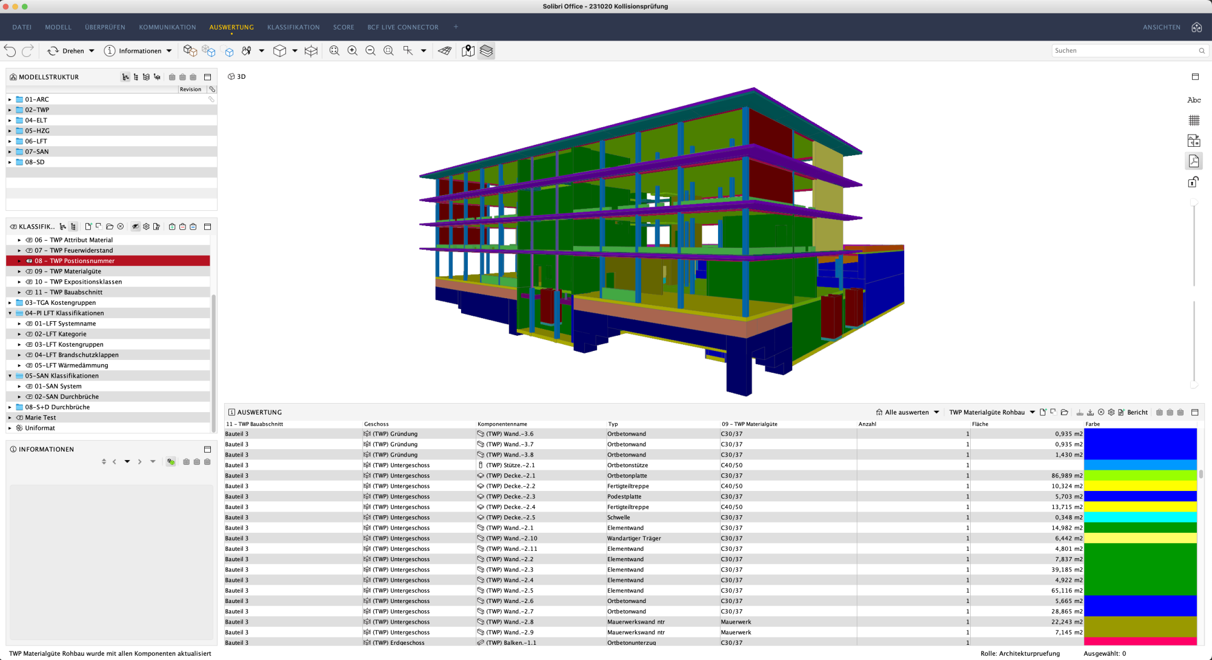Open classification folder icon in Klassifikation panel
Screen dimensions: 1212x660
pos(110,227)
